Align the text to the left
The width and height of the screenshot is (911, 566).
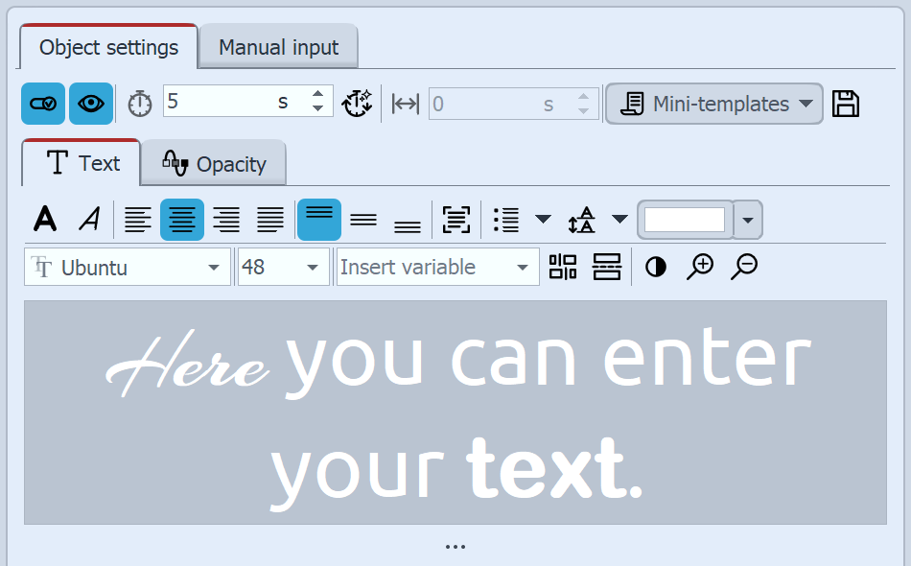[138, 219]
